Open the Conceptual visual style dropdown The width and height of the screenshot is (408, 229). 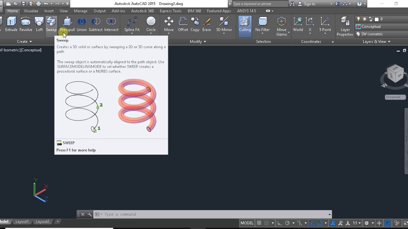382,27
